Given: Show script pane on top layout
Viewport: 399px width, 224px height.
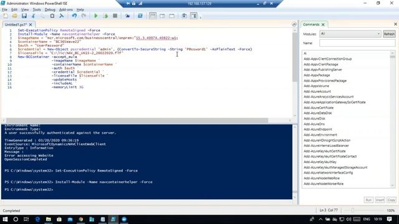Looking at the screenshot, I should 153,16.
